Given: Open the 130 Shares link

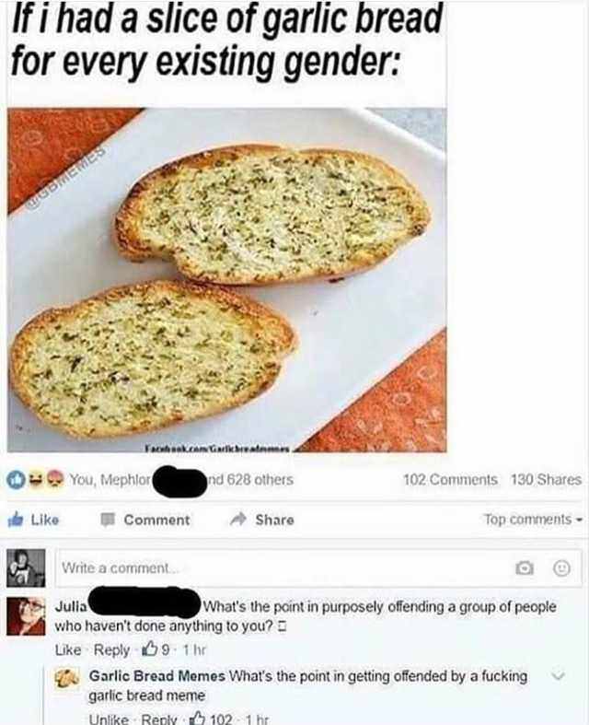Looking at the screenshot, I should pyautogui.click(x=546, y=479).
